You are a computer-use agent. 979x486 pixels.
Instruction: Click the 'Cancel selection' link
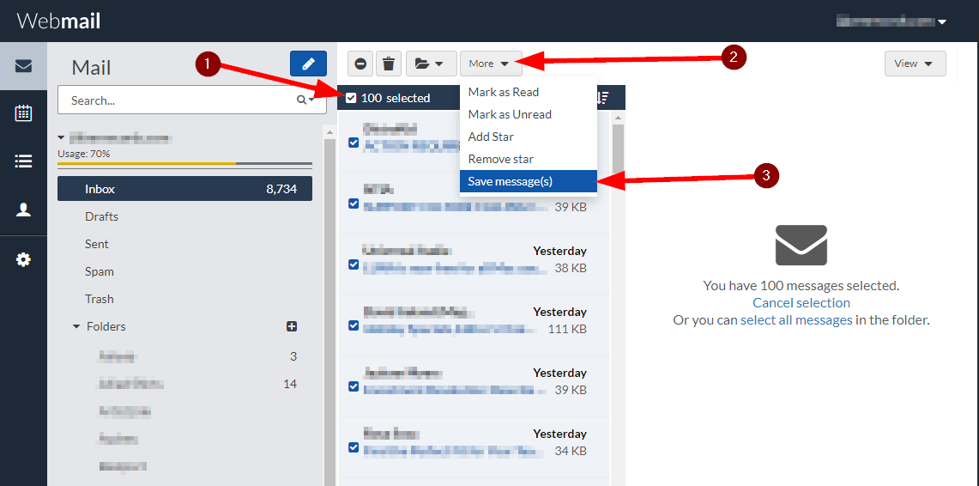coord(801,303)
